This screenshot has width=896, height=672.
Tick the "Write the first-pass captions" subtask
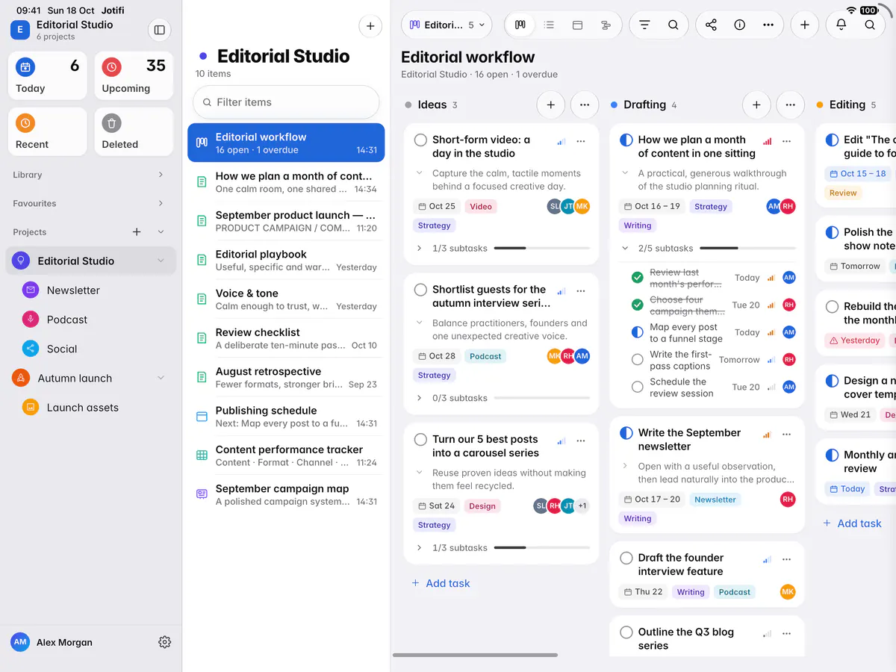[637, 360]
